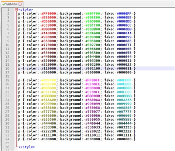Screen dimensions: 175x151
Task: Click the #000066 fake value
Action: (124, 49)
